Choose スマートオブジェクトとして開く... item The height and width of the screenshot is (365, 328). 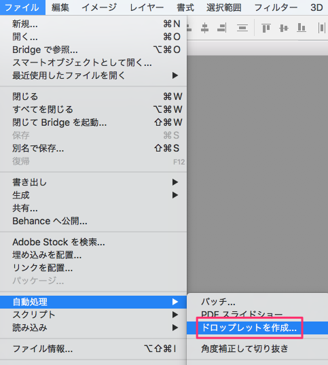point(93,63)
